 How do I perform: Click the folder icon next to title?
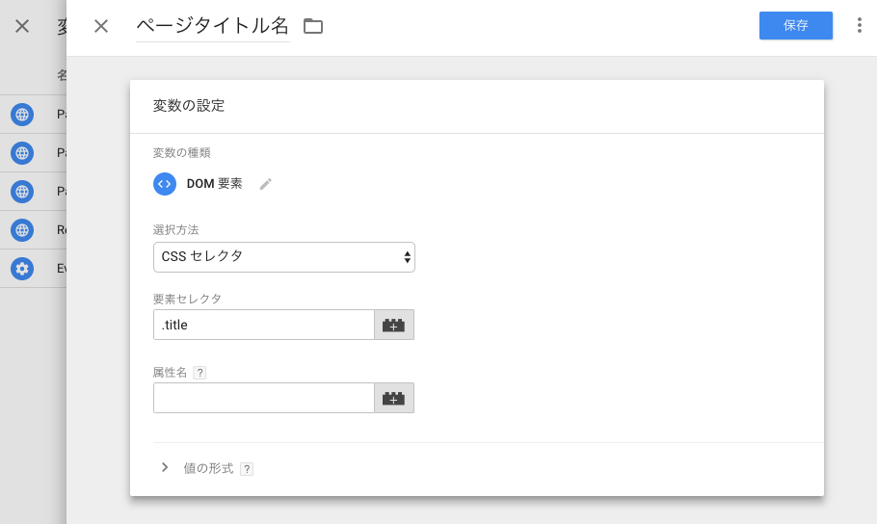313,26
